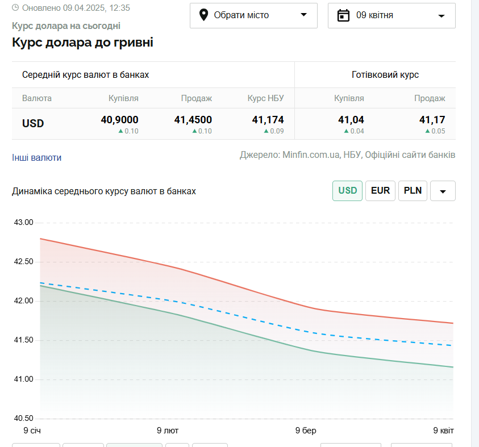Click the "Курс НБУ" column header
The width and height of the screenshot is (479, 447).
click(x=265, y=98)
